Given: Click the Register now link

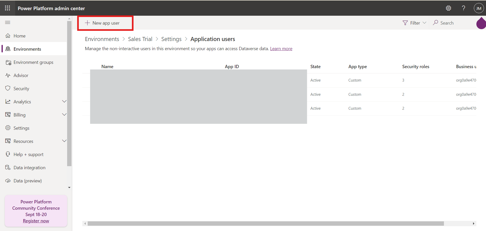Looking at the screenshot, I should pos(36,221).
